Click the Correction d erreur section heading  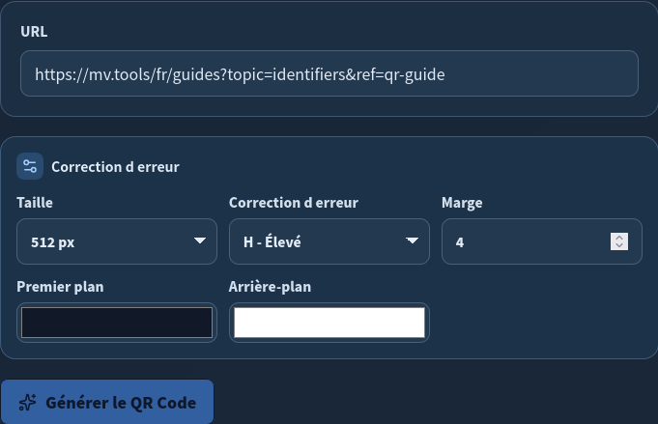coord(115,166)
